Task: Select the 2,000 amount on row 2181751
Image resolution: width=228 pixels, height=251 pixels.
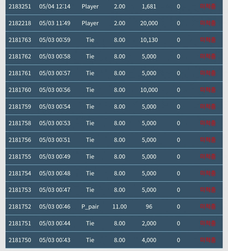Action: coord(149,223)
